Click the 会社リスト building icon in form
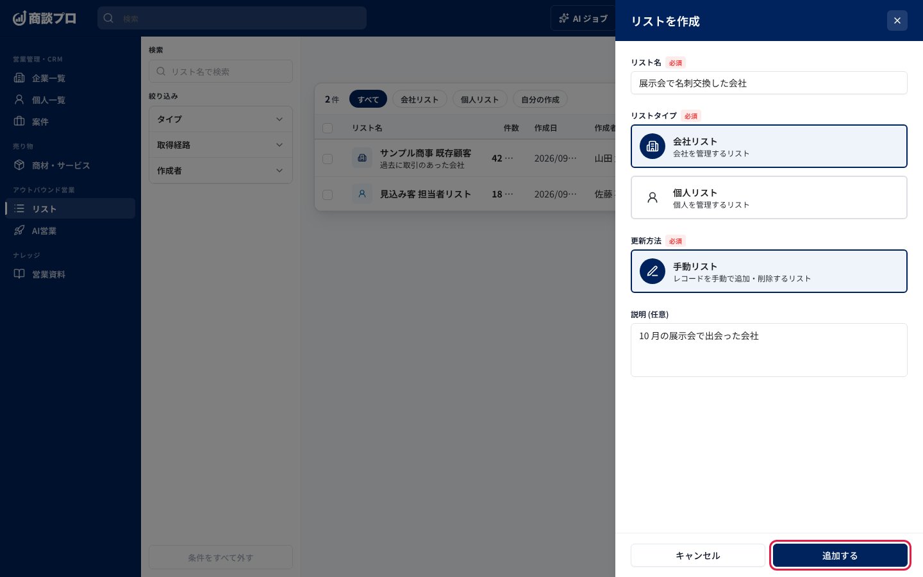 (653, 146)
